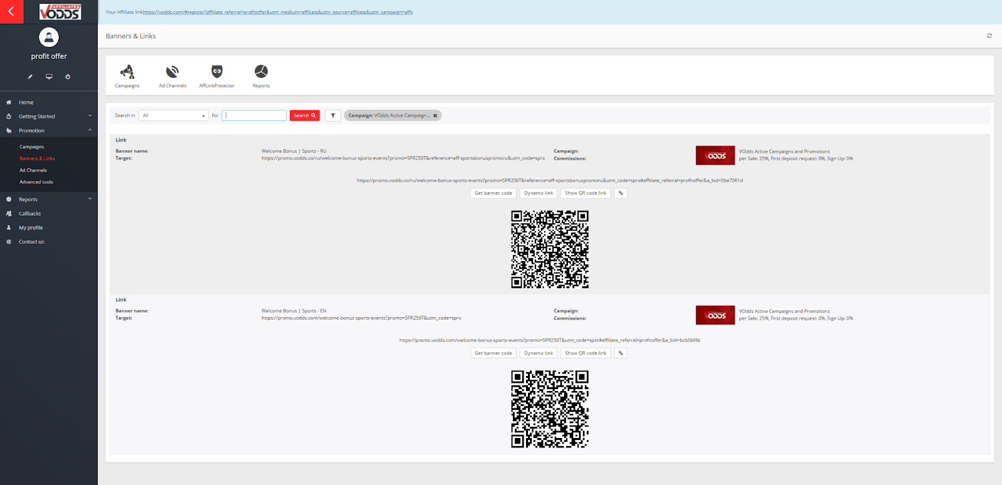Open the affiliate link at top of the page
The height and width of the screenshot is (485, 1002).
tap(277, 12)
